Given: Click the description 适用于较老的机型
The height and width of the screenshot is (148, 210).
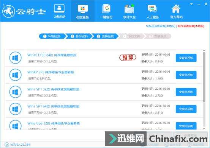Looking at the screenshot, I should click(x=40, y=79).
